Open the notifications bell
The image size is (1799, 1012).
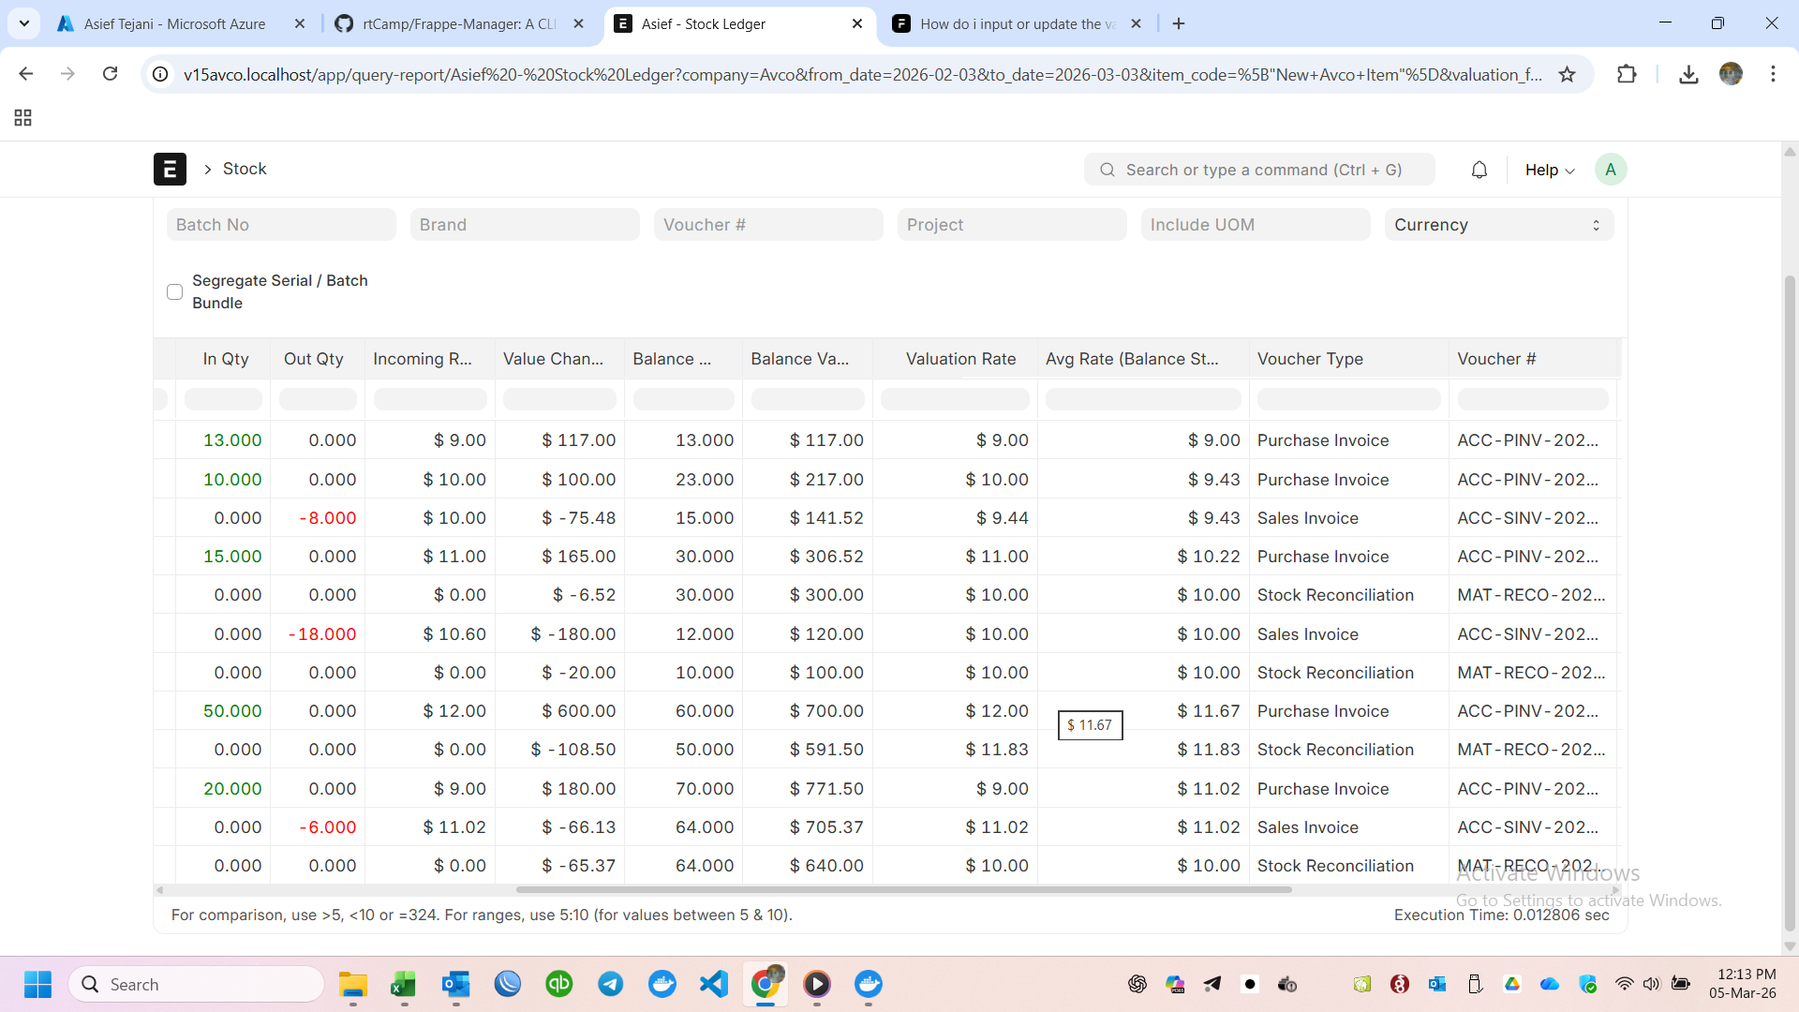(x=1479, y=170)
